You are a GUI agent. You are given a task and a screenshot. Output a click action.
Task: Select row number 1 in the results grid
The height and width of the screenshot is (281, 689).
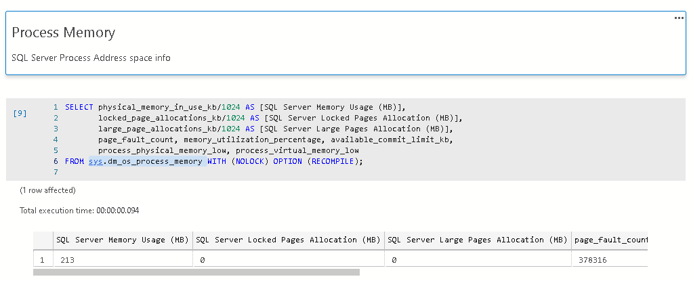coord(43,259)
